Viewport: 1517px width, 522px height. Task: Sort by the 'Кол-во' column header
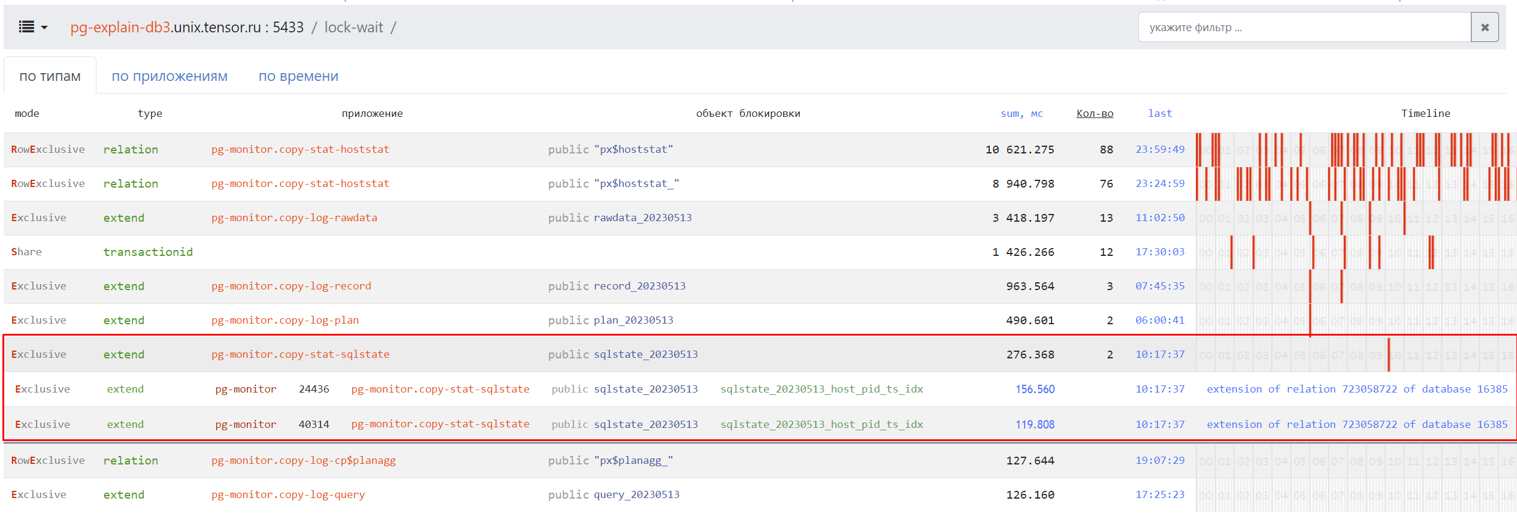coord(1095,113)
